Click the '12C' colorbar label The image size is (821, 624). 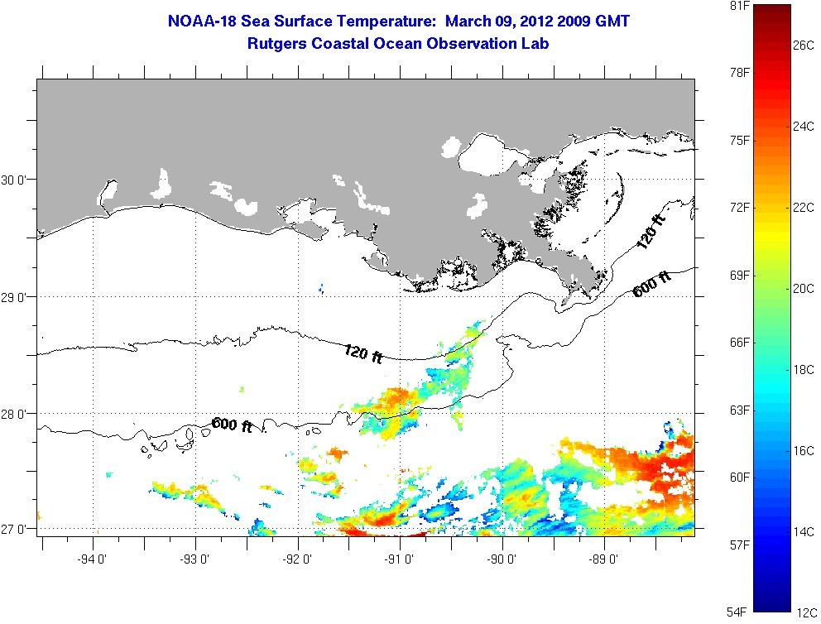tap(806, 613)
